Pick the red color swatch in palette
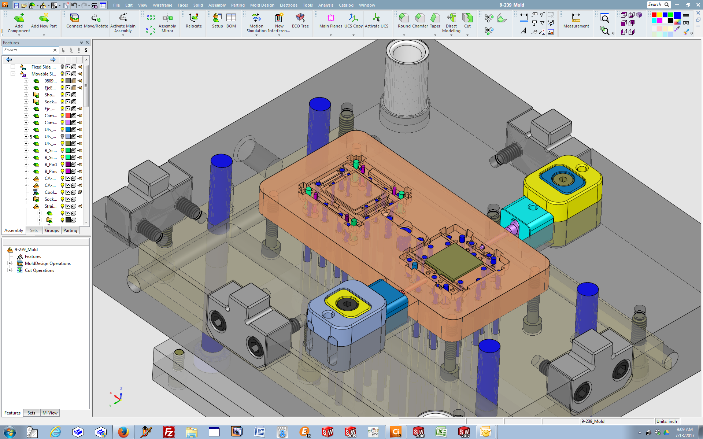Image resolution: width=703 pixels, height=439 pixels. coord(654,15)
